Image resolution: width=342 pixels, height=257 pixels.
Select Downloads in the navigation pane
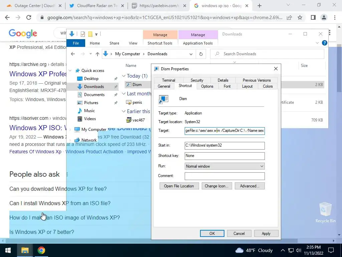(x=94, y=87)
